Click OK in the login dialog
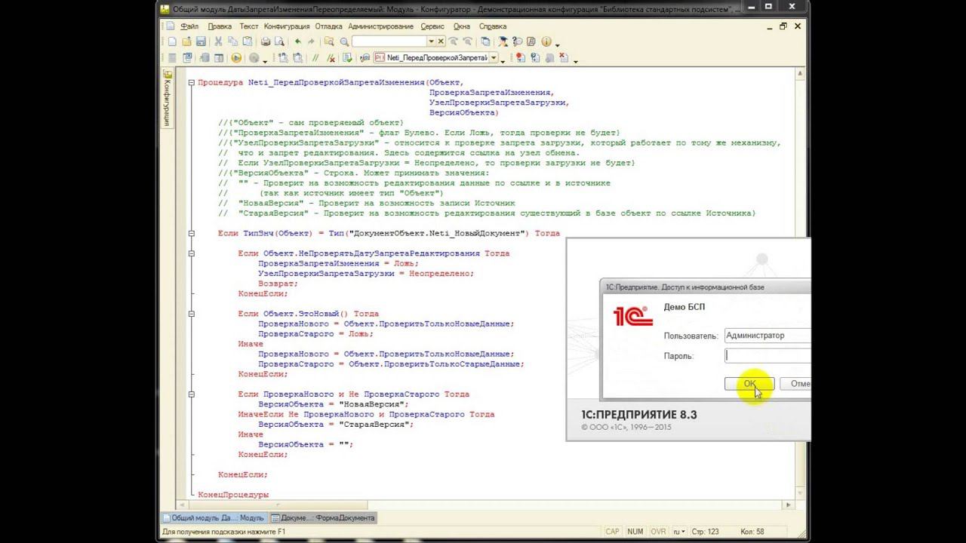The image size is (966, 543). point(749,384)
